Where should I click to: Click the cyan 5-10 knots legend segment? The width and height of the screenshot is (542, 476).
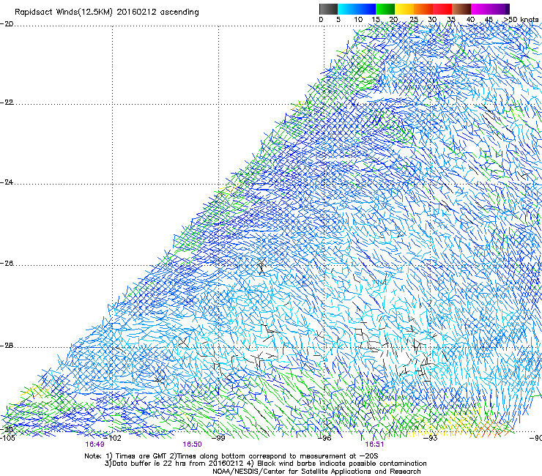[346, 9]
